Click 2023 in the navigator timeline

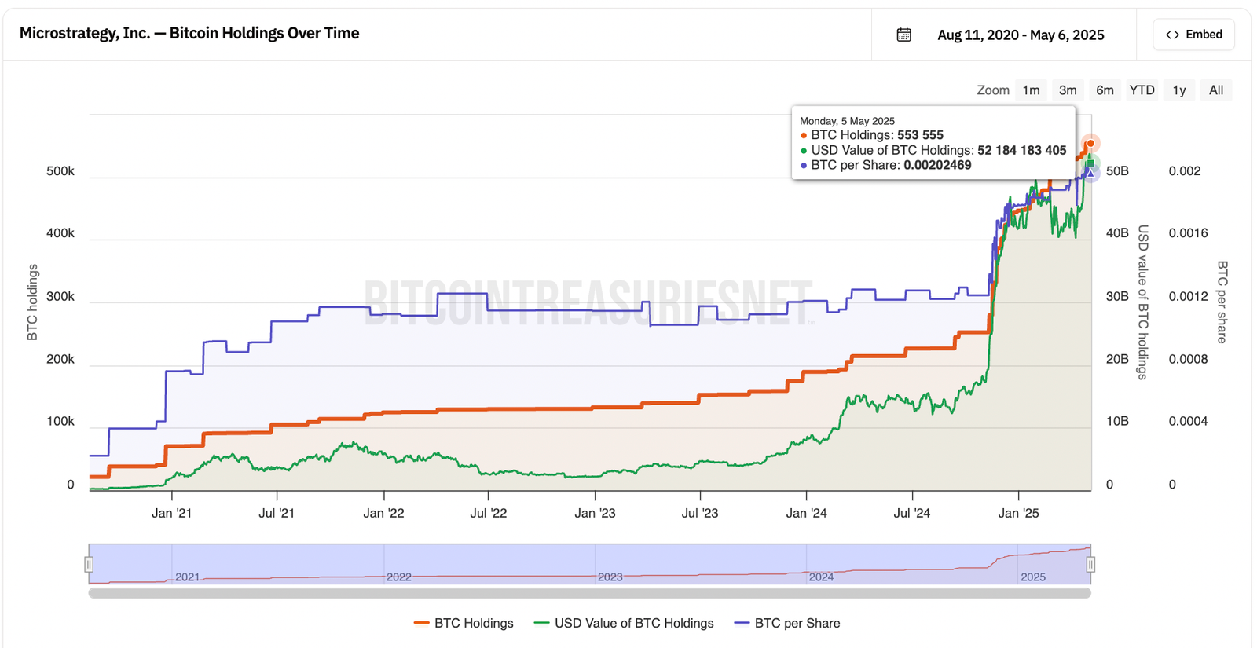pos(610,577)
